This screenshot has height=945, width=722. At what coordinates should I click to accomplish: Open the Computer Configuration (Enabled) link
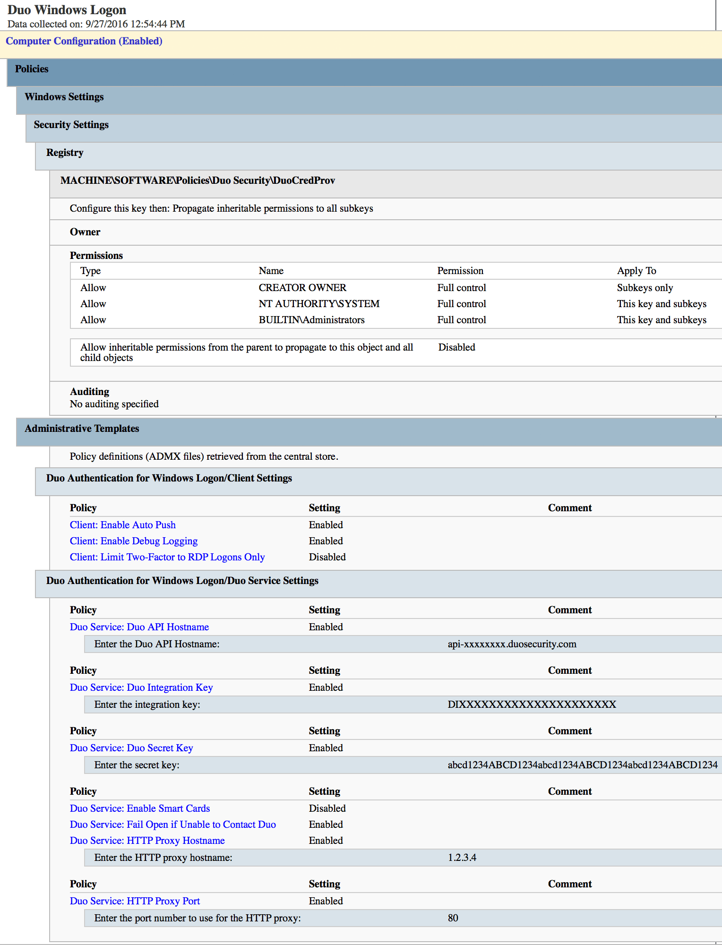[x=84, y=41]
